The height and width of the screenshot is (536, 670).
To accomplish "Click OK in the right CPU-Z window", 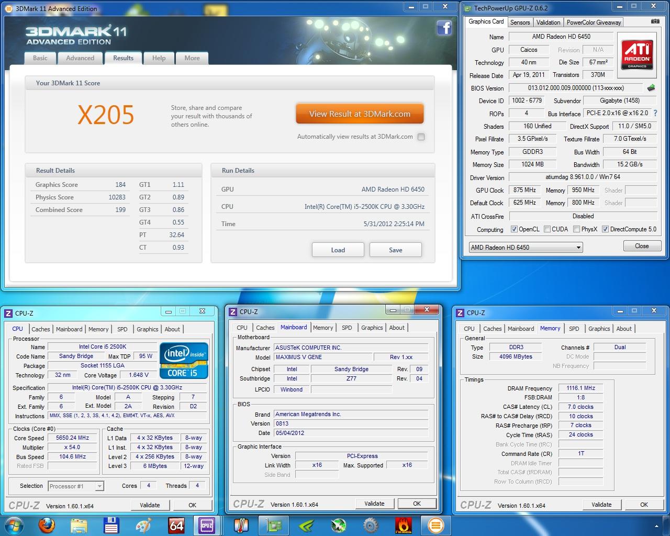I will (x=644, y=505).
